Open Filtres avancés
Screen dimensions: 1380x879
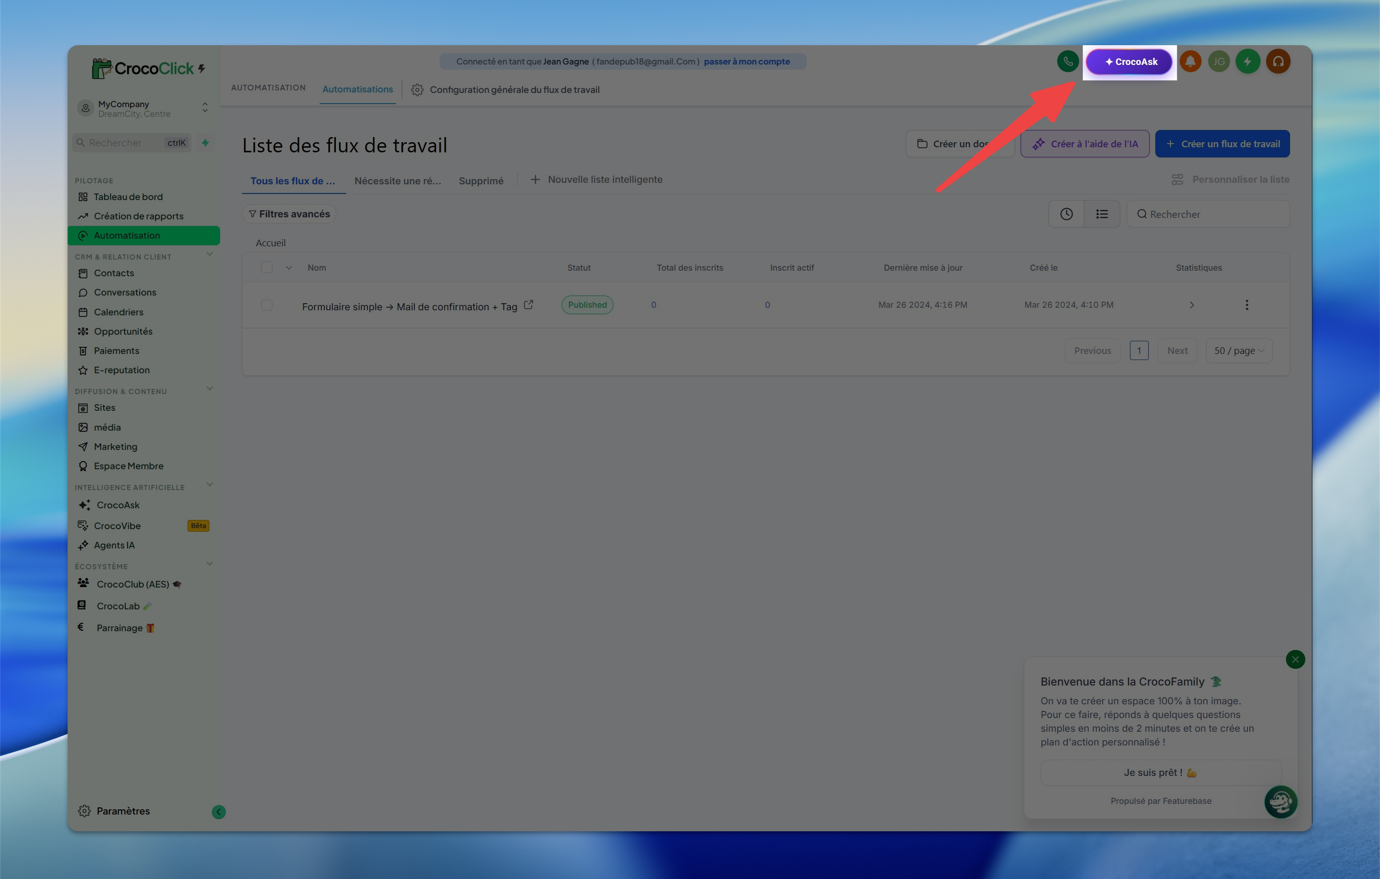289,214
